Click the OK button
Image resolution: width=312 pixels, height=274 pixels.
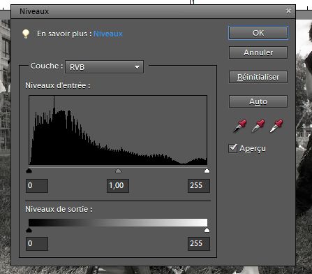pyautogui.click(x=258, y=33)
